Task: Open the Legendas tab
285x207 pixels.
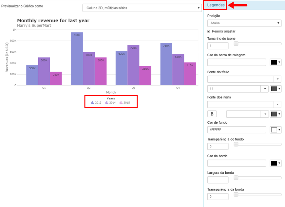Action: [x=216, y=5]
